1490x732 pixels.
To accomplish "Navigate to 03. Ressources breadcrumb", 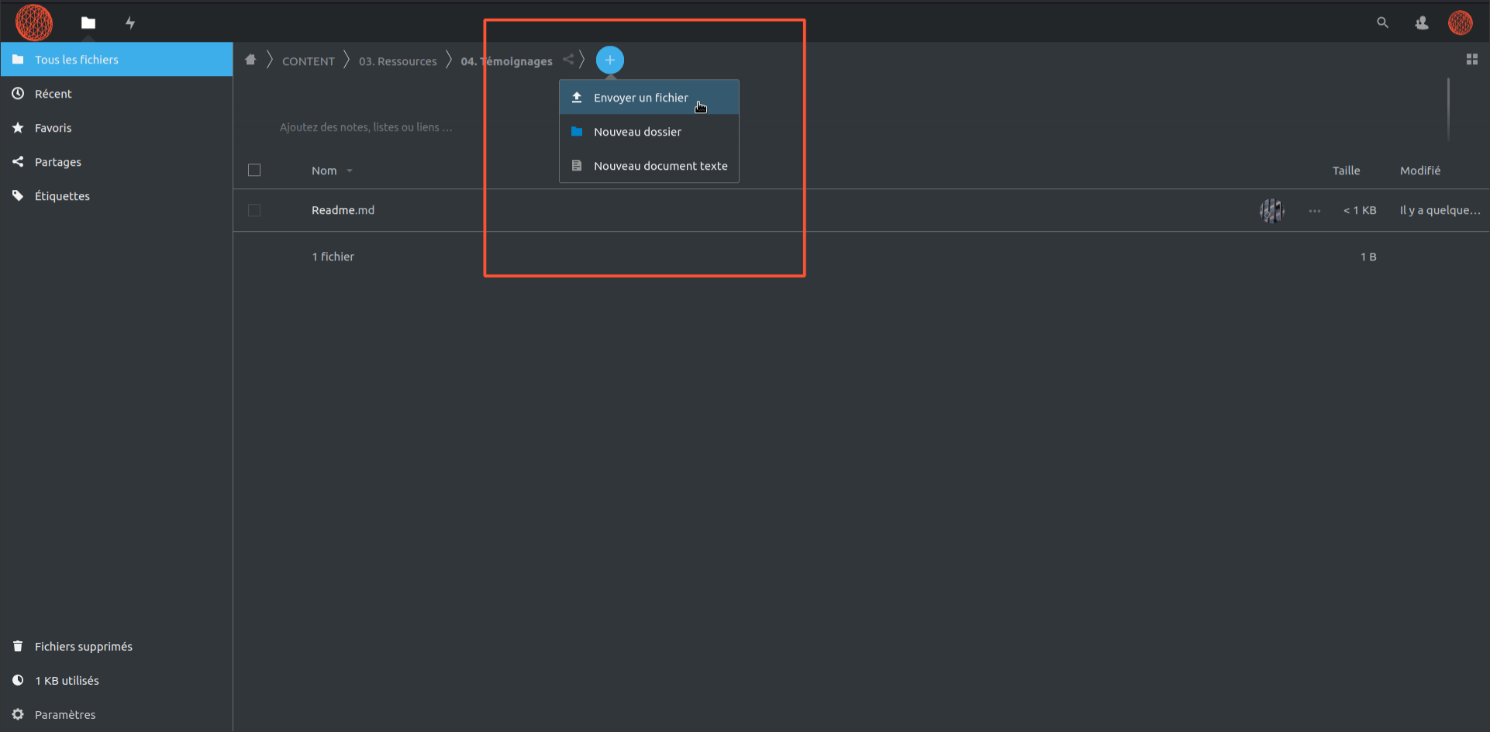I will (397, 61).
